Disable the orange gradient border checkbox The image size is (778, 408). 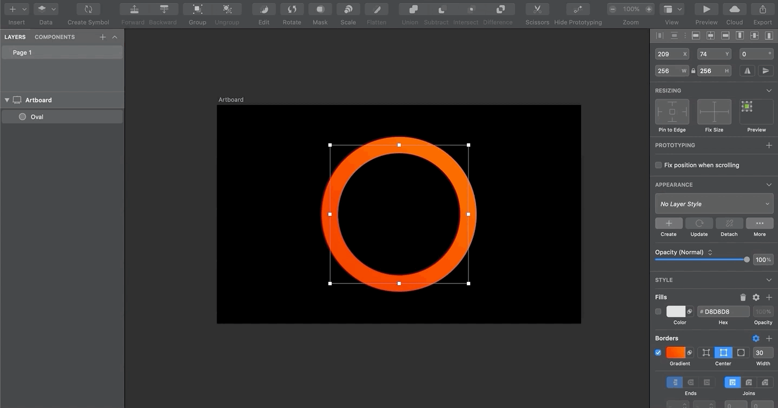[x=658, y=352]
